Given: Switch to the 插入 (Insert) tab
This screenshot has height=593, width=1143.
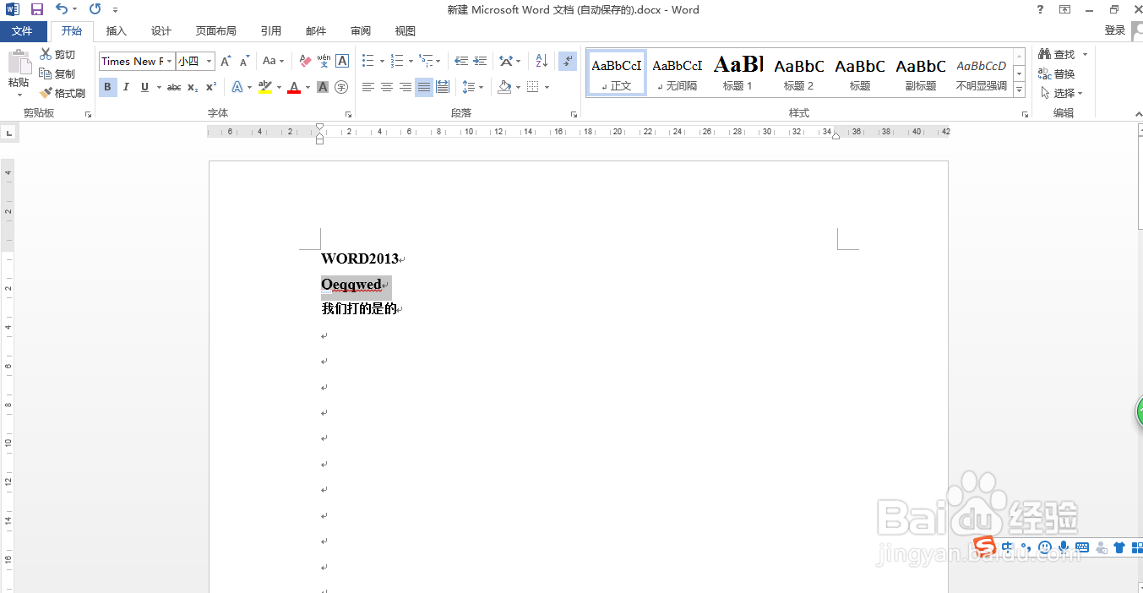Looking at the screenshot, I should click(117, 31).
